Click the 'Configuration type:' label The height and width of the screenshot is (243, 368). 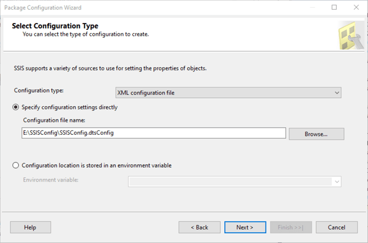pyautogui.click(x=42, y=91)
